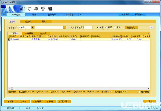Image resolution: width=161 pixels, height=111 pixels.
Task: Select the 生产 radio button
Action: 115,27
